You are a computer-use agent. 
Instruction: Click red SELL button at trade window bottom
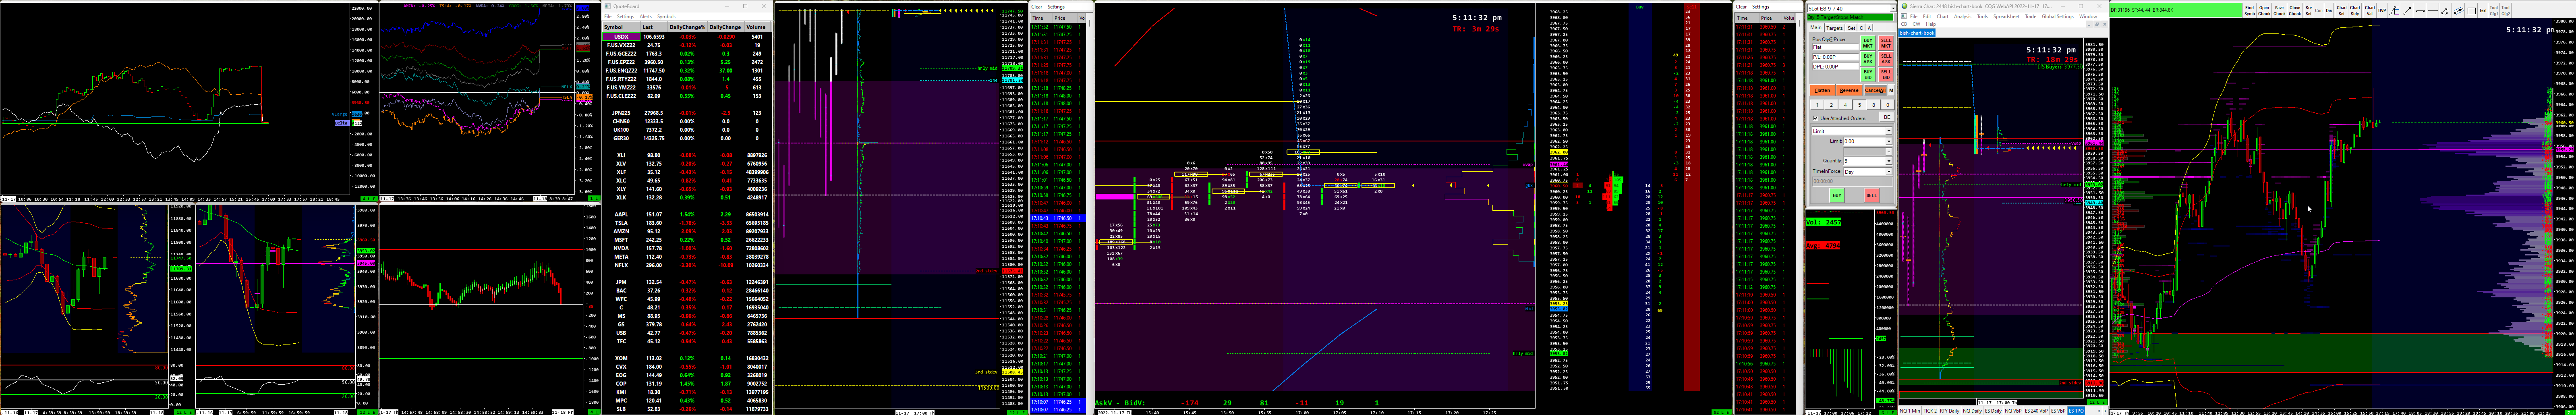[x=1871, y=195]
